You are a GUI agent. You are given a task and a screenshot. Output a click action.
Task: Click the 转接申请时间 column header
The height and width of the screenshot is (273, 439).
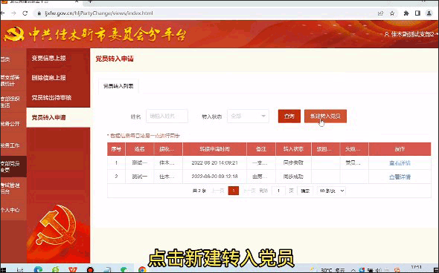214,149
